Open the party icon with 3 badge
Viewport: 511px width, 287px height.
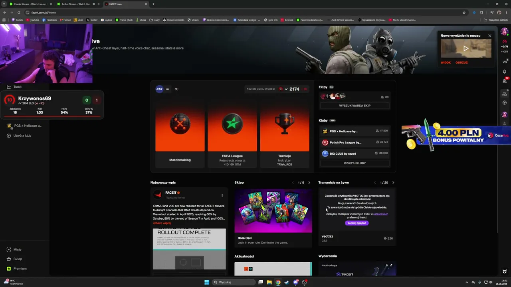tap(505, 93)
